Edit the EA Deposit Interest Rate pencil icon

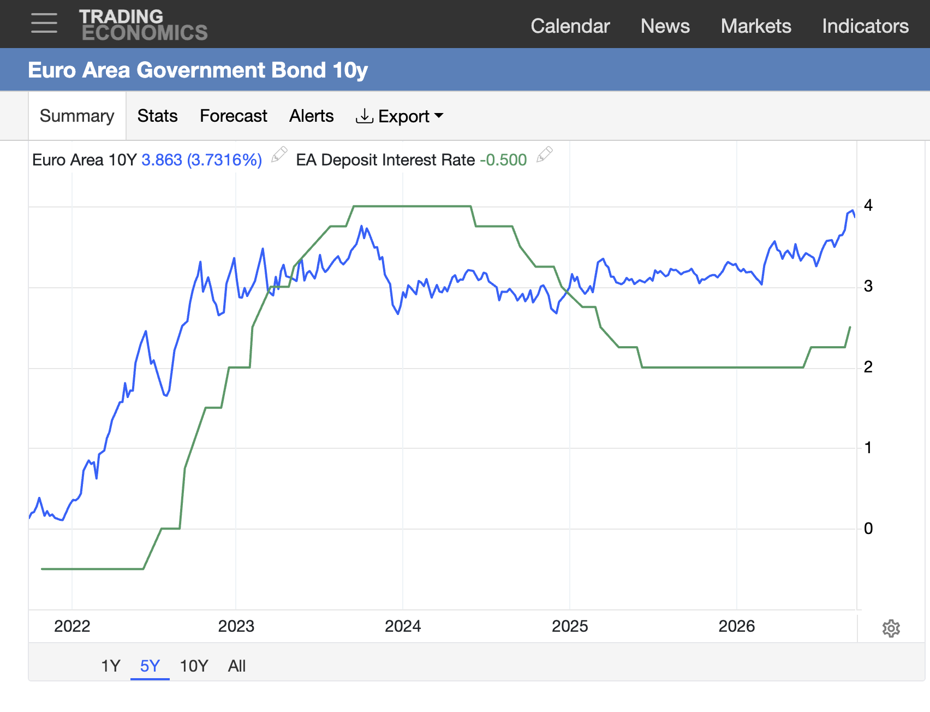click(x=545, y=155)
